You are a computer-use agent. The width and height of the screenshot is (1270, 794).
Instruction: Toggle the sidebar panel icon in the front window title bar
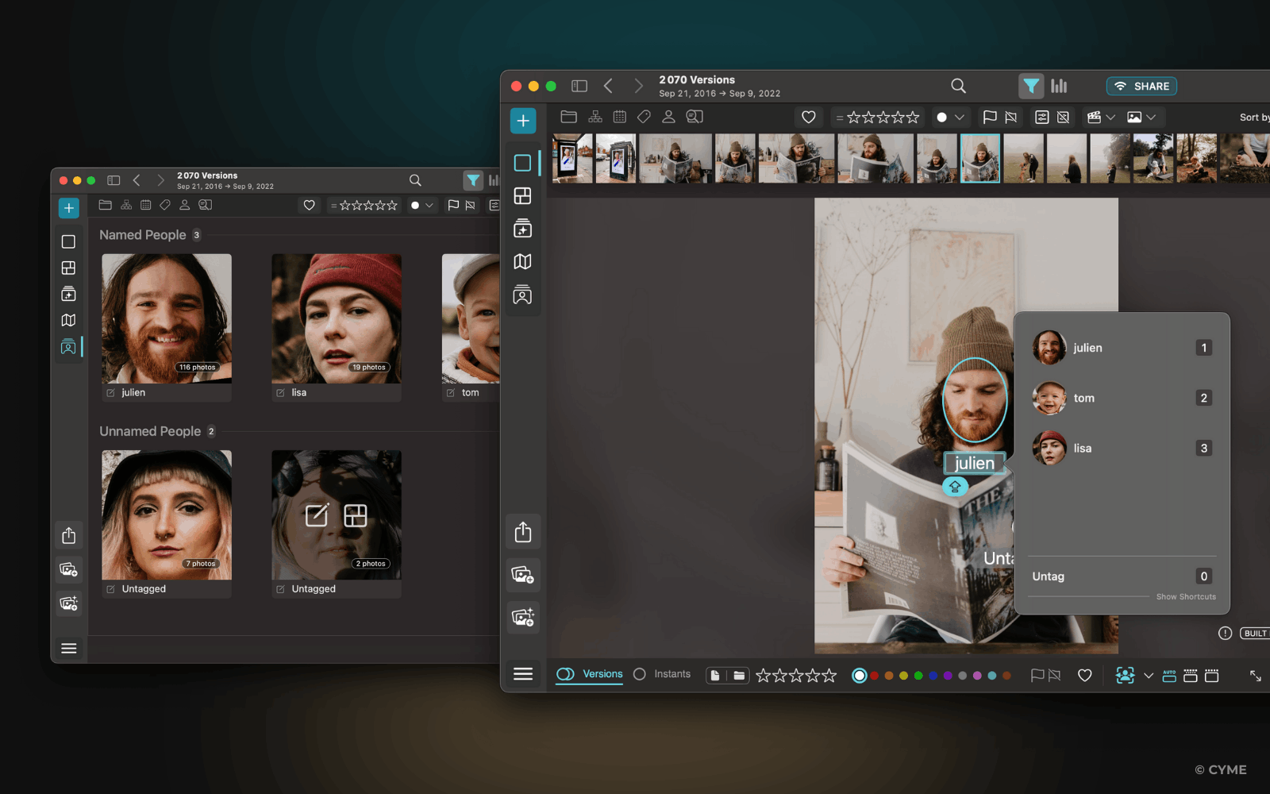579,86
